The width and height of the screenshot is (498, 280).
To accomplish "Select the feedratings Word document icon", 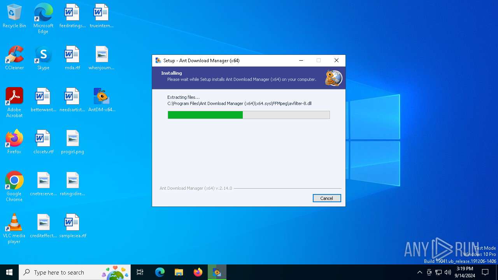I will (72, 16).
